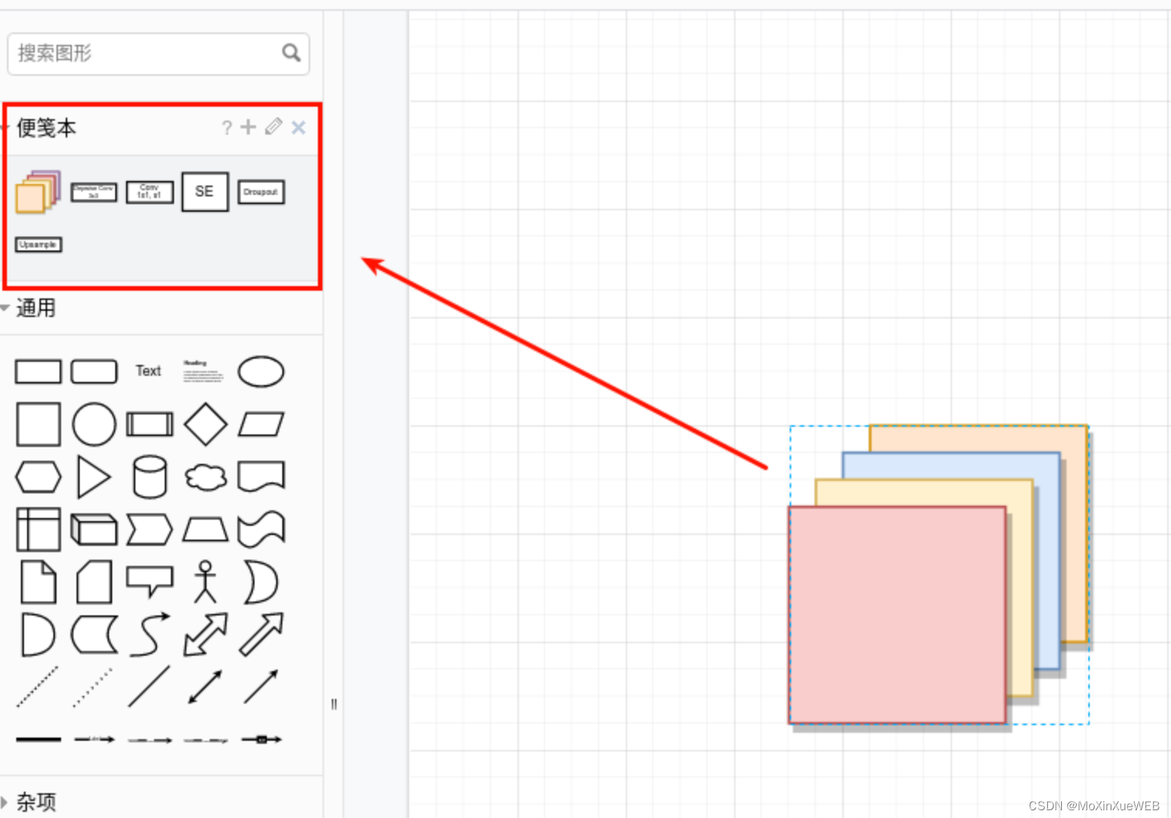Screen dimensions: 1171x818
Task: Click the sidebar splitter handle
Action: pyautogui.click(x=334, y=704)
